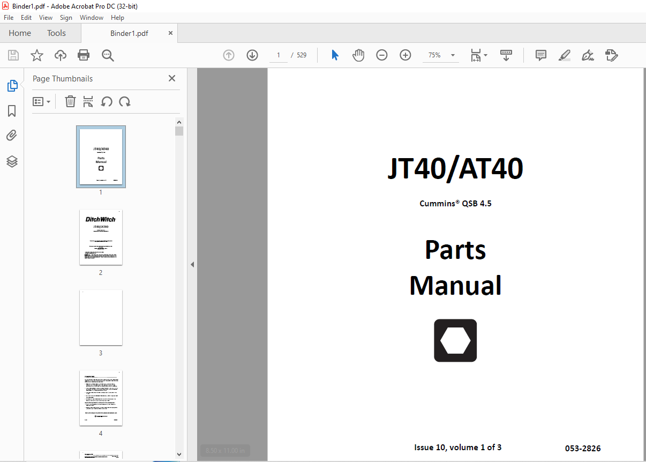Delete selected page thumbnail
The width and height of the screenshot is (646, 462).
(x=70, y=101)
